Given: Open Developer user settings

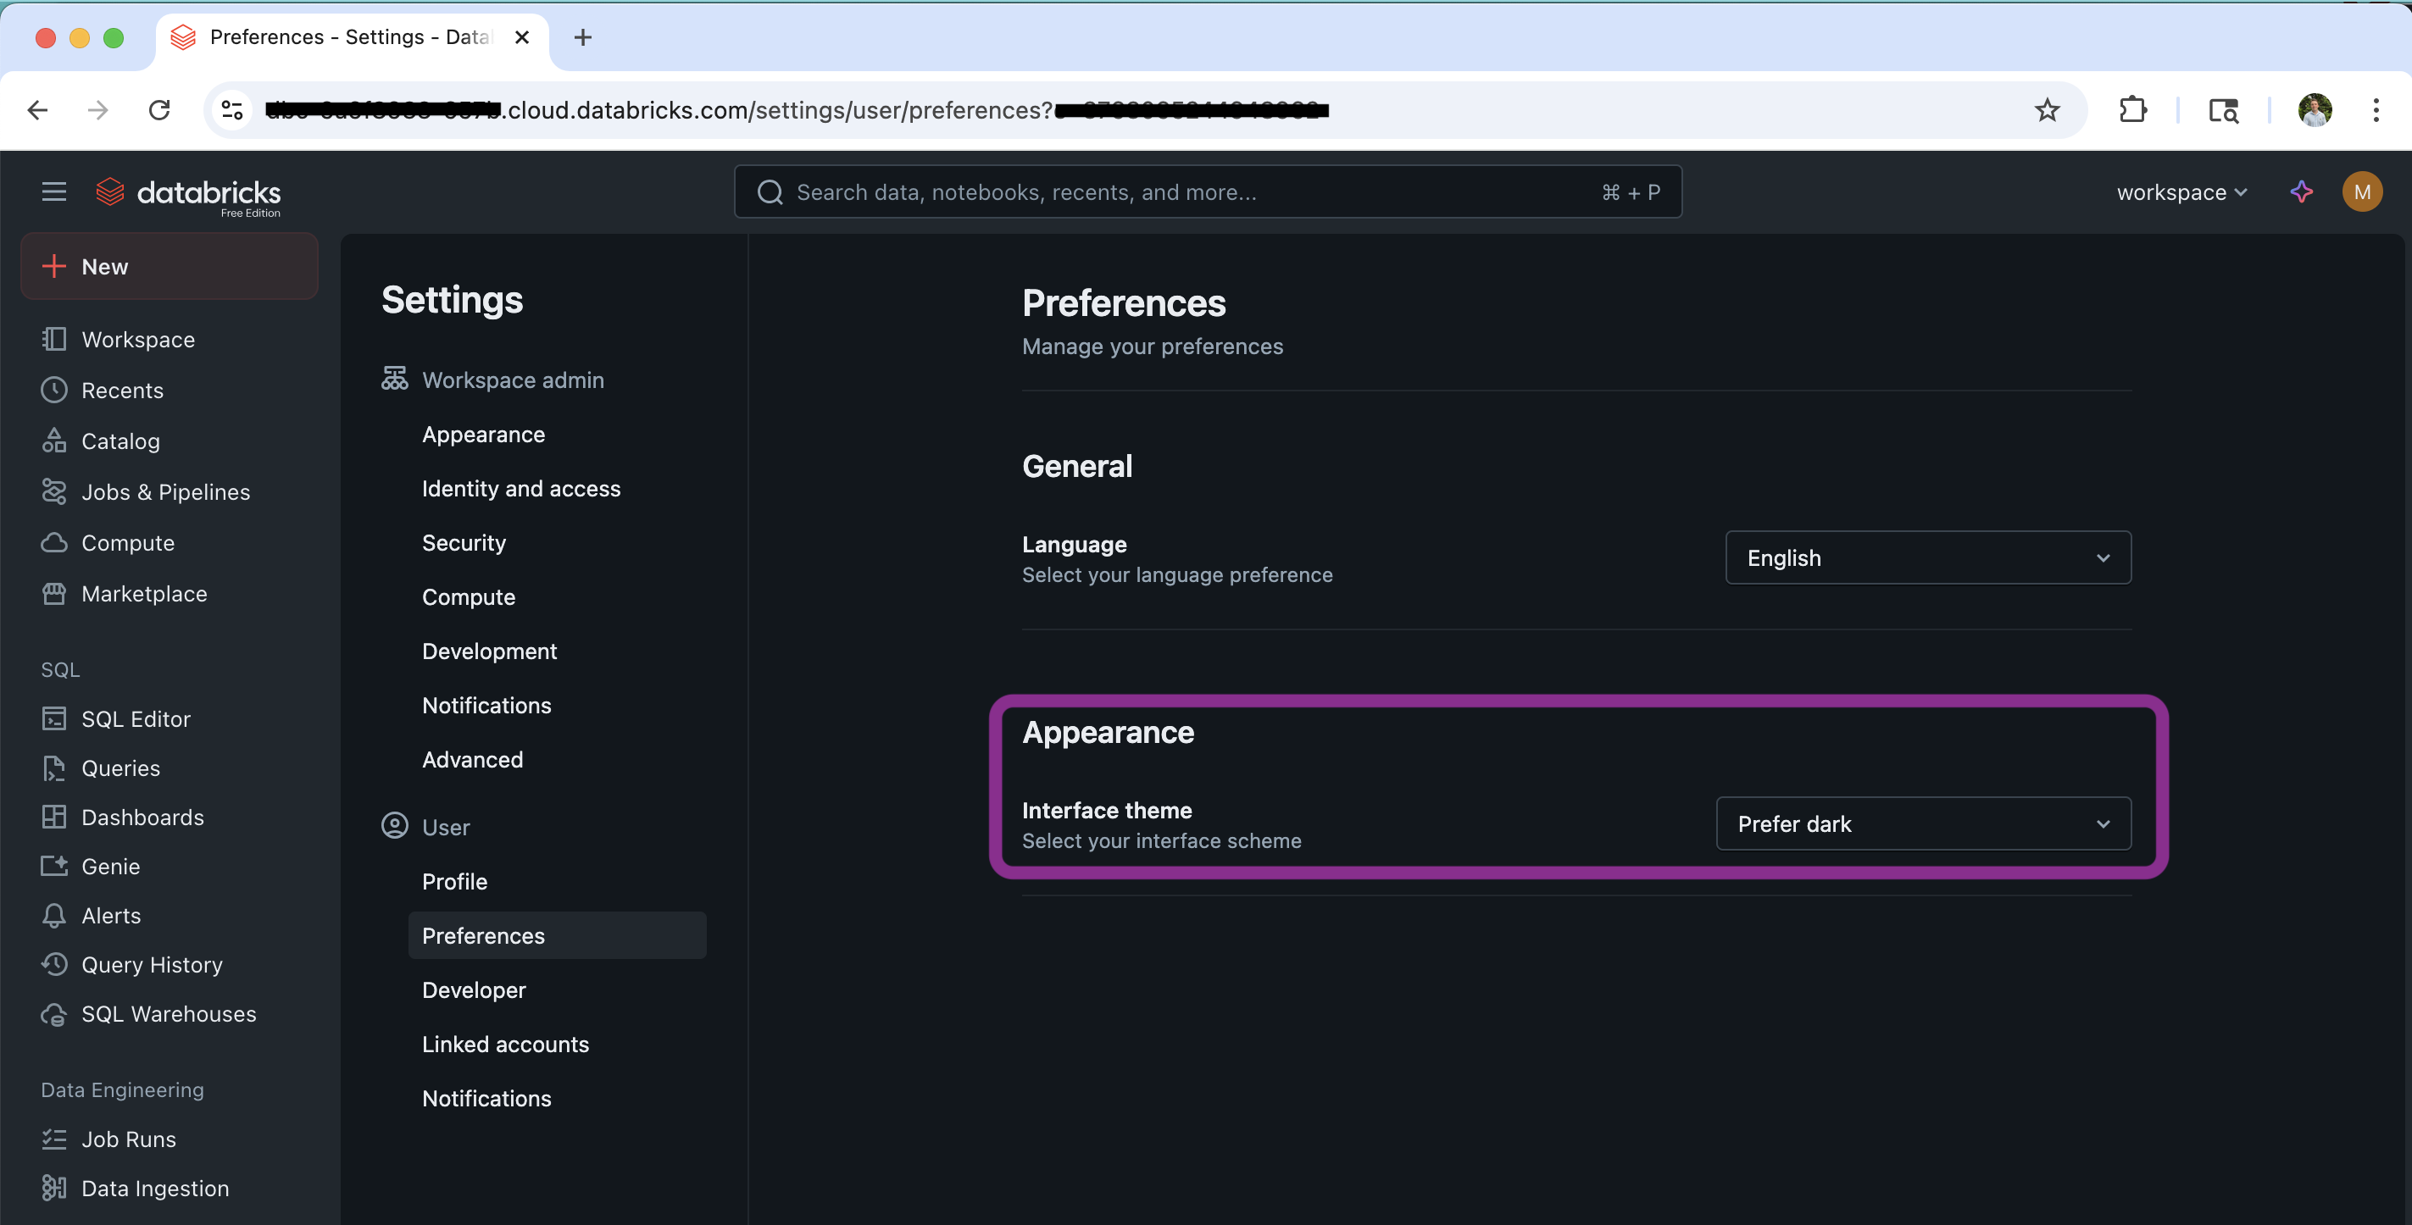Looking at the screenshot, I should 474,990.
